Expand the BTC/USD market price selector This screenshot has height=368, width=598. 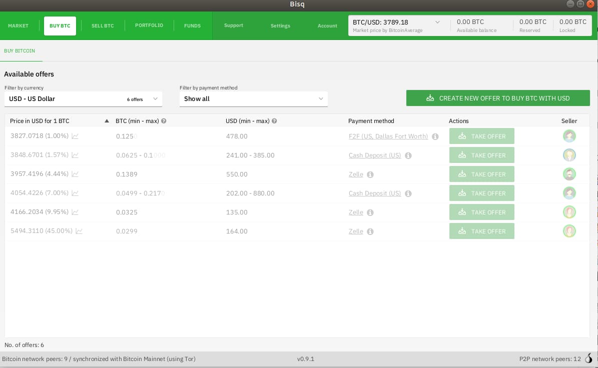pos(437,22)
